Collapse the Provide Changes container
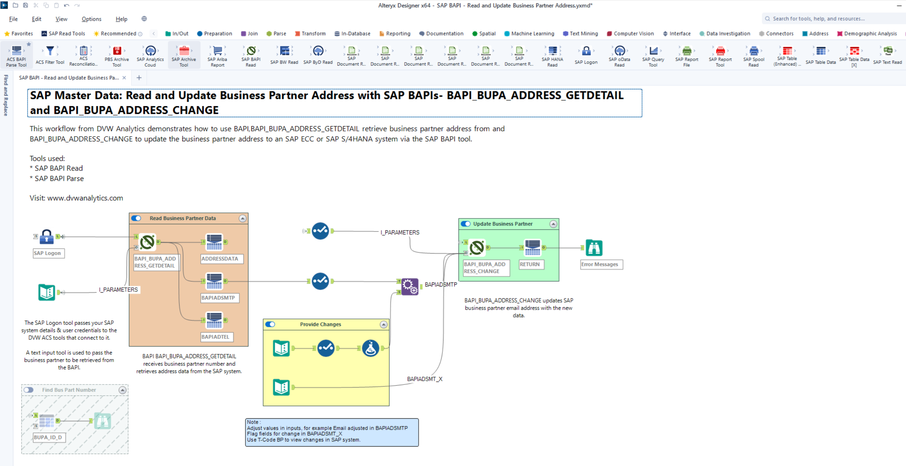Screen dimensions: 906x466 [x=384, y=325]
